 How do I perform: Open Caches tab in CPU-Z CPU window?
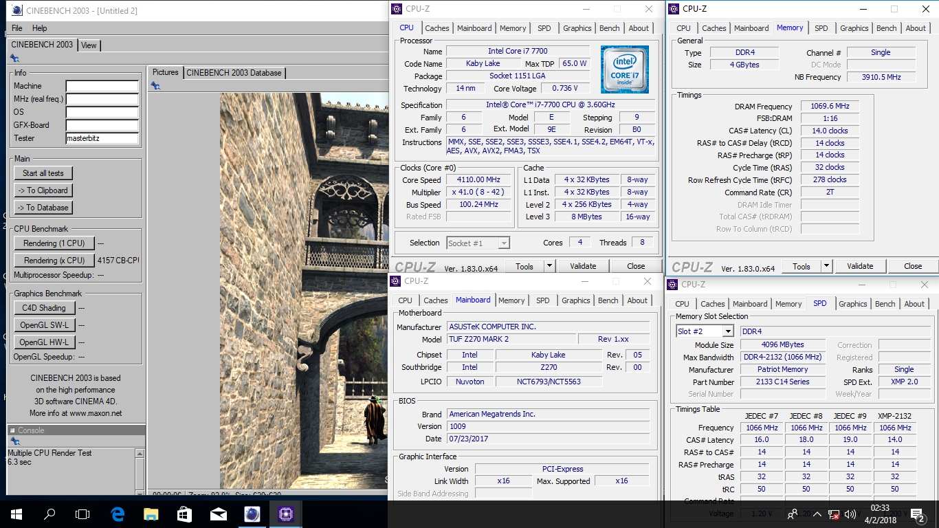point(437,28)
